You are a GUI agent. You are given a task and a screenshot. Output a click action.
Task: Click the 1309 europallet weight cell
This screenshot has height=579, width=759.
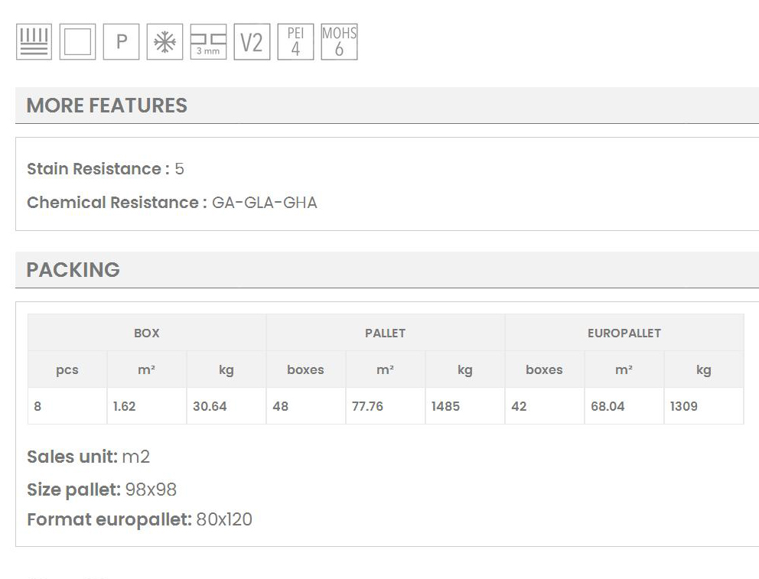click(684, 406)
